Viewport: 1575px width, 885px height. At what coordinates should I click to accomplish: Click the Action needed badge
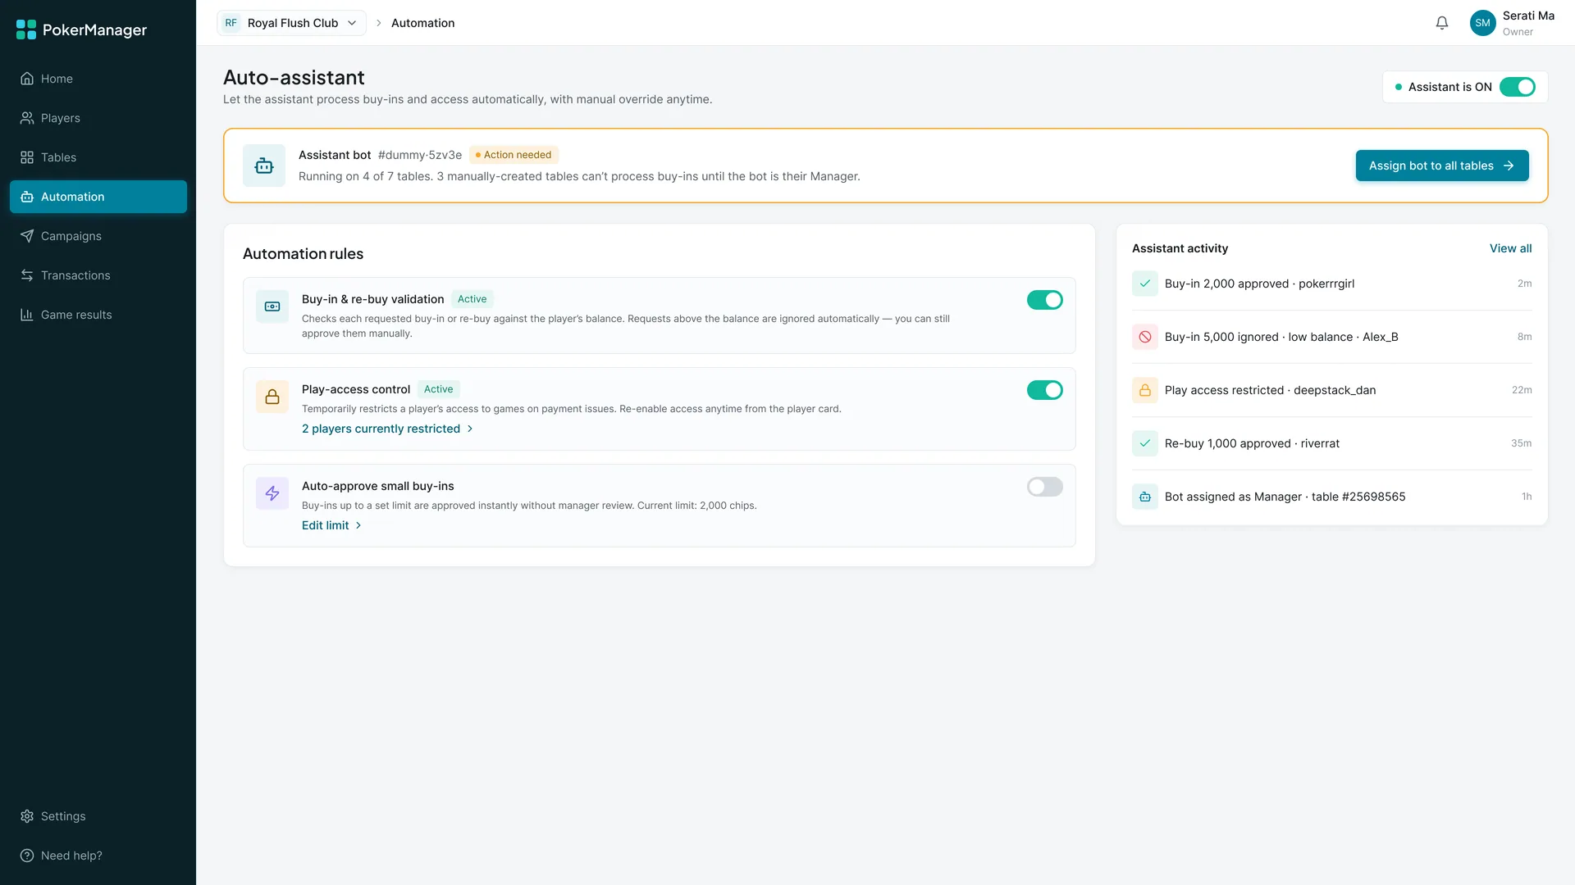(x=514, y=155)
